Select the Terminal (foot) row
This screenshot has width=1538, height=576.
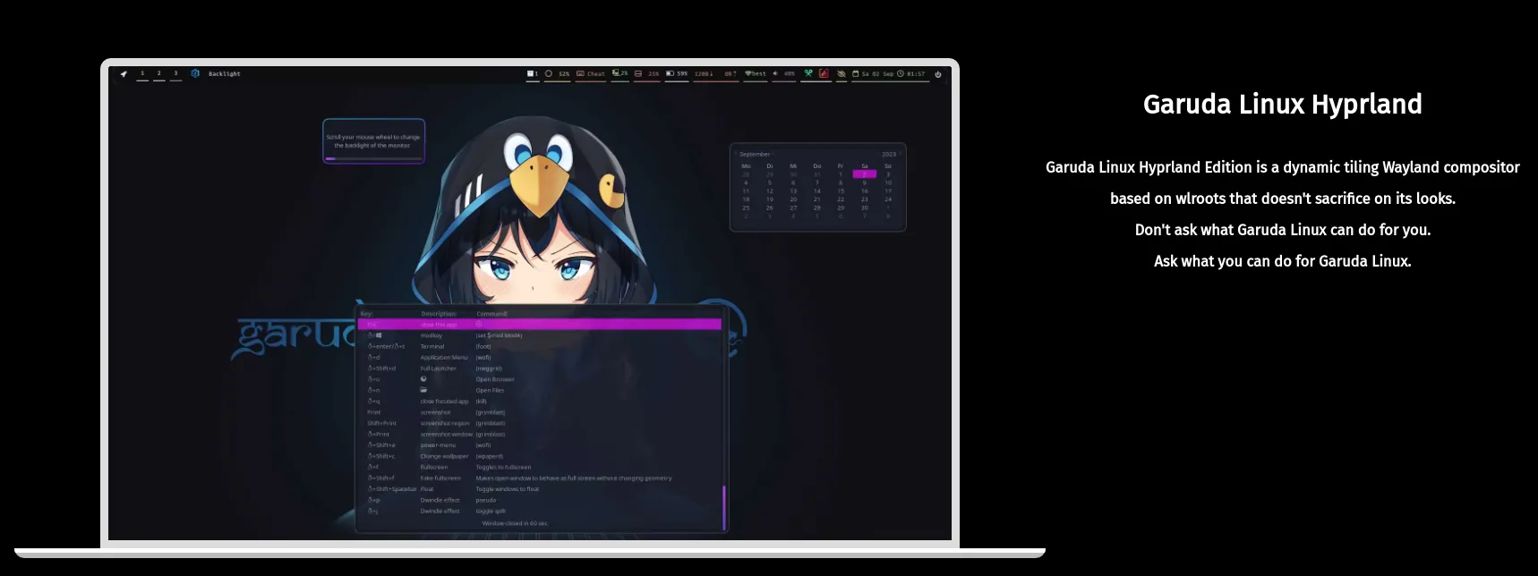pos(540,346)
